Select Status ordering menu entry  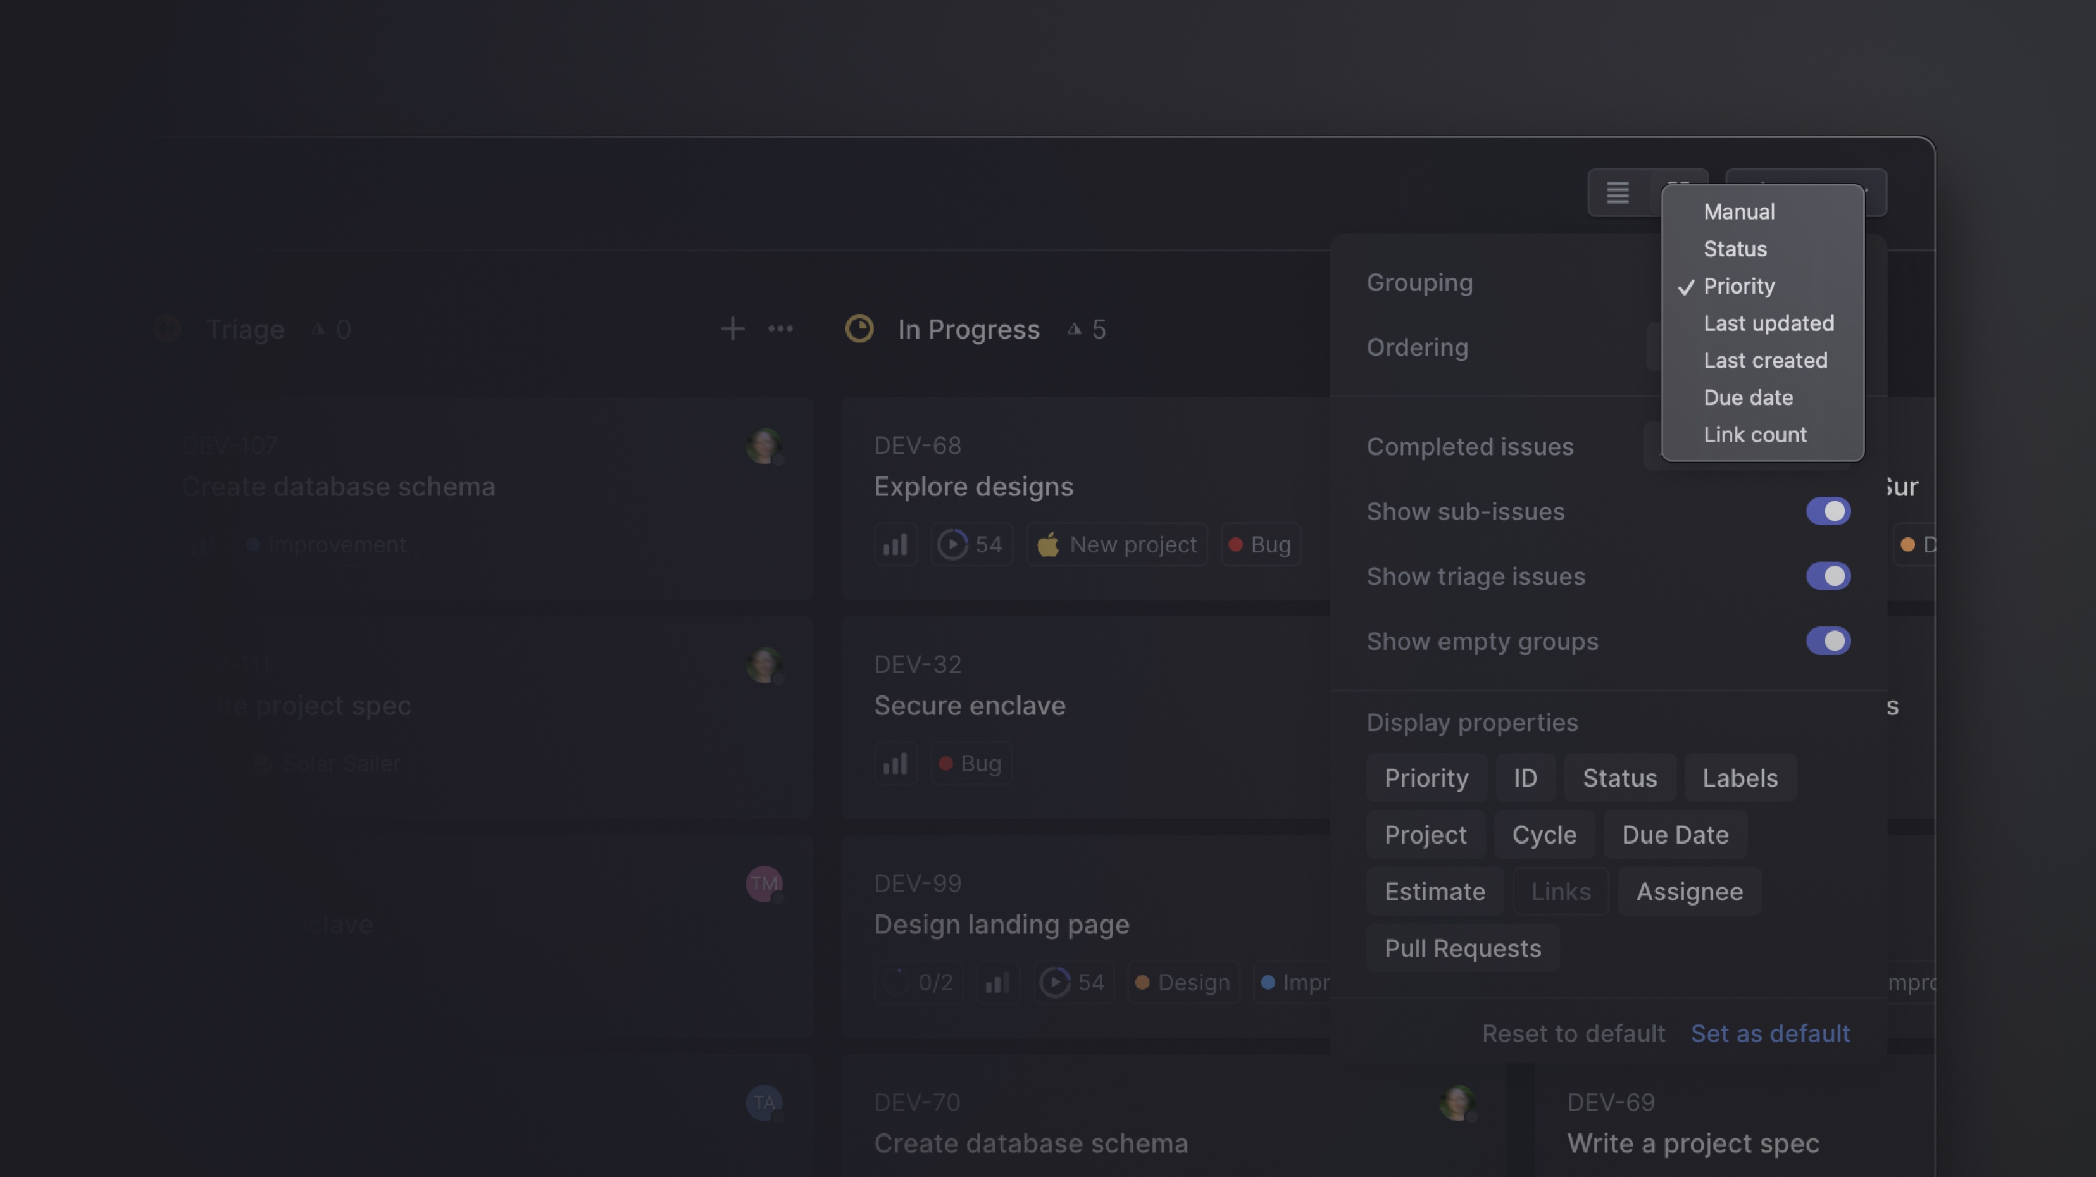click(x=1735, y=249)
